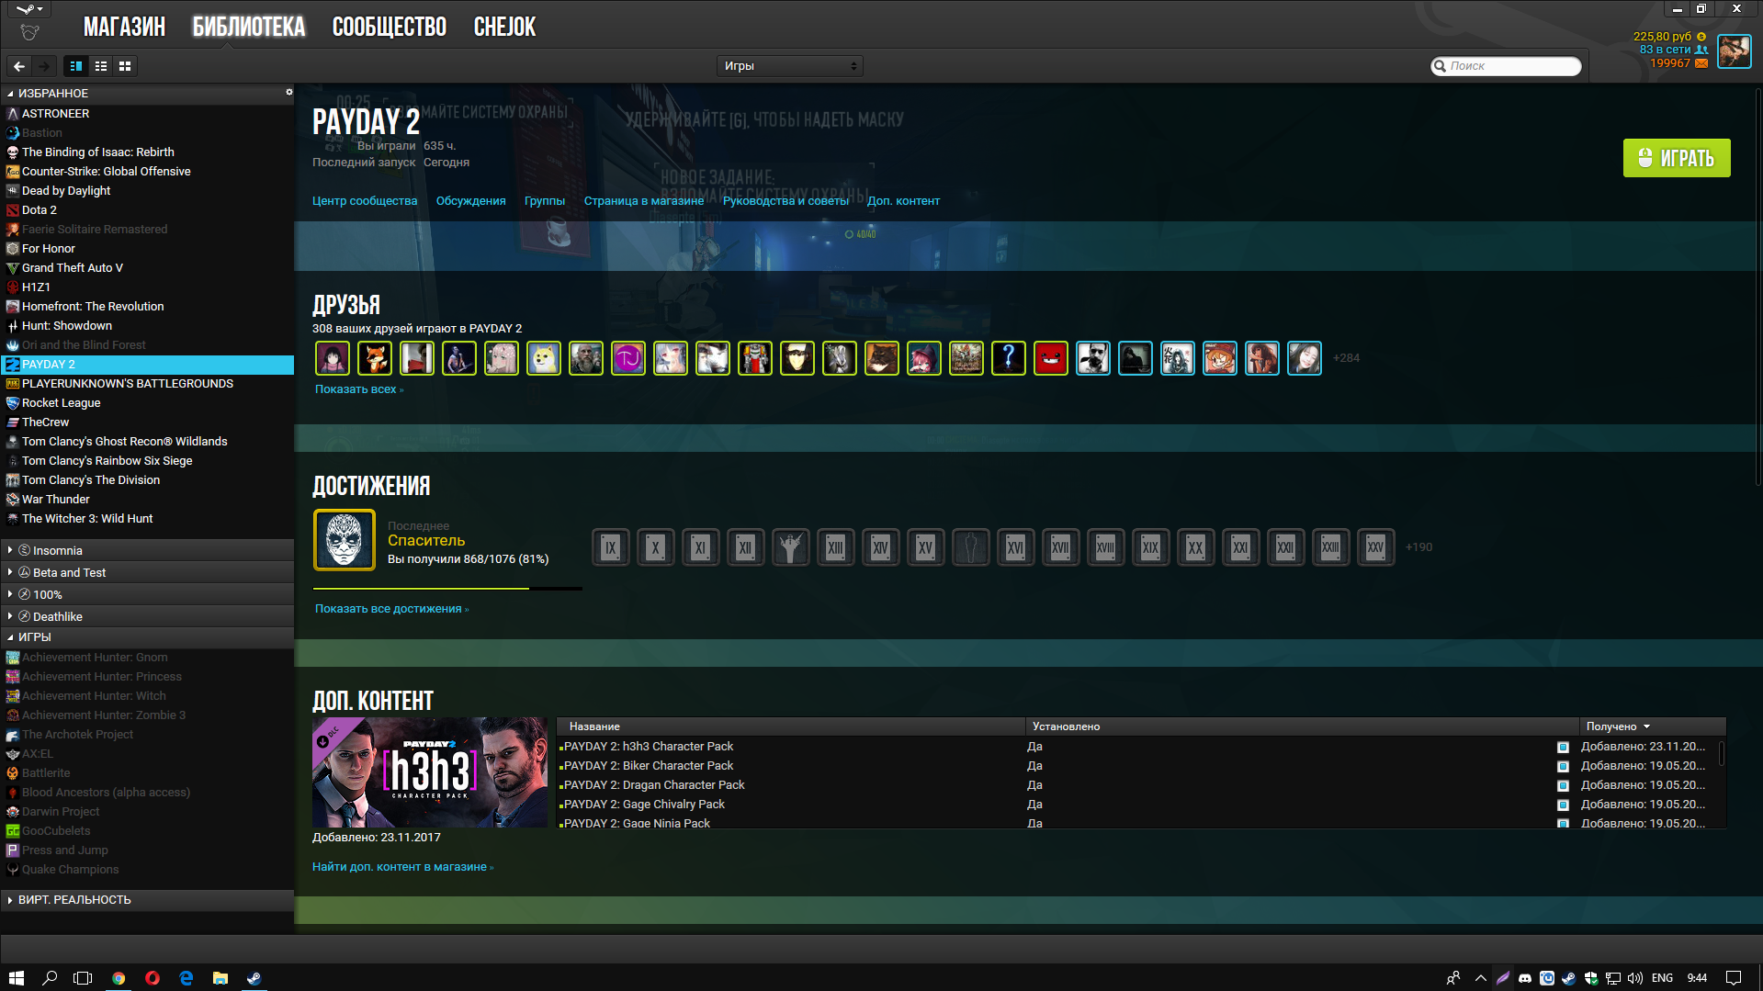The width and height of the screenshot is (1763, 991).
Task: Toggle the h3h3 Character Pack DLC checkbox
Action: (x=1563, y=747)
